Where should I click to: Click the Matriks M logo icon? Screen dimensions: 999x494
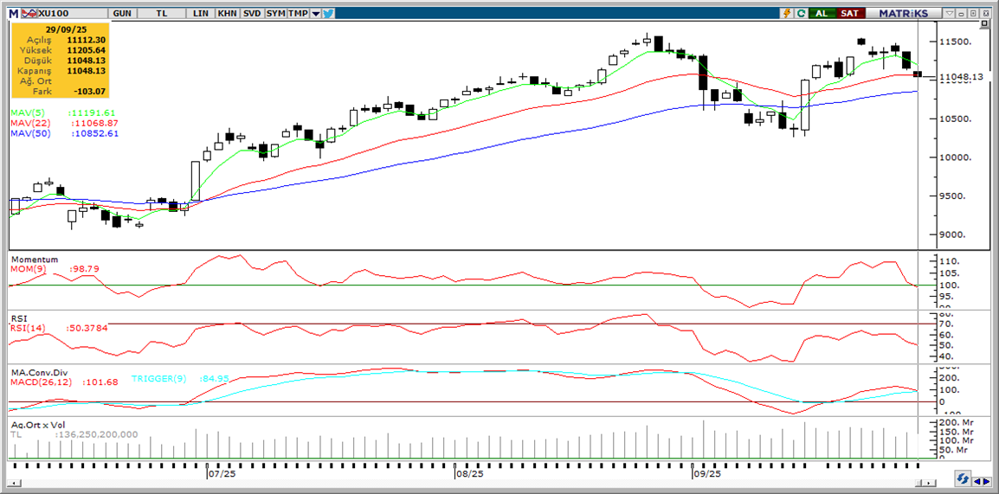tap(14, 14)
